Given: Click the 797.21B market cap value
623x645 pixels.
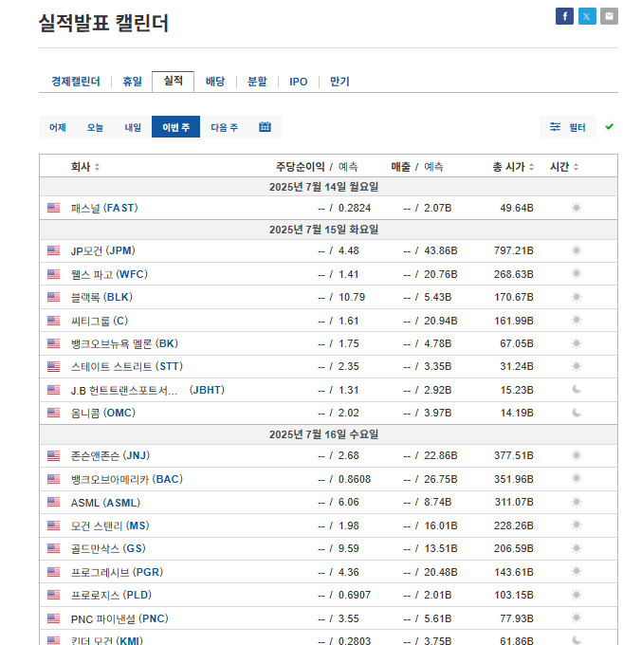Looking at the screenshot, I should click(514, 250).
